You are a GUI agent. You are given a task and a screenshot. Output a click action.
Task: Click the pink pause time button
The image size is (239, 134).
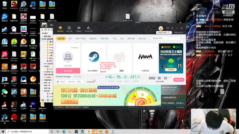click(179, 80)
